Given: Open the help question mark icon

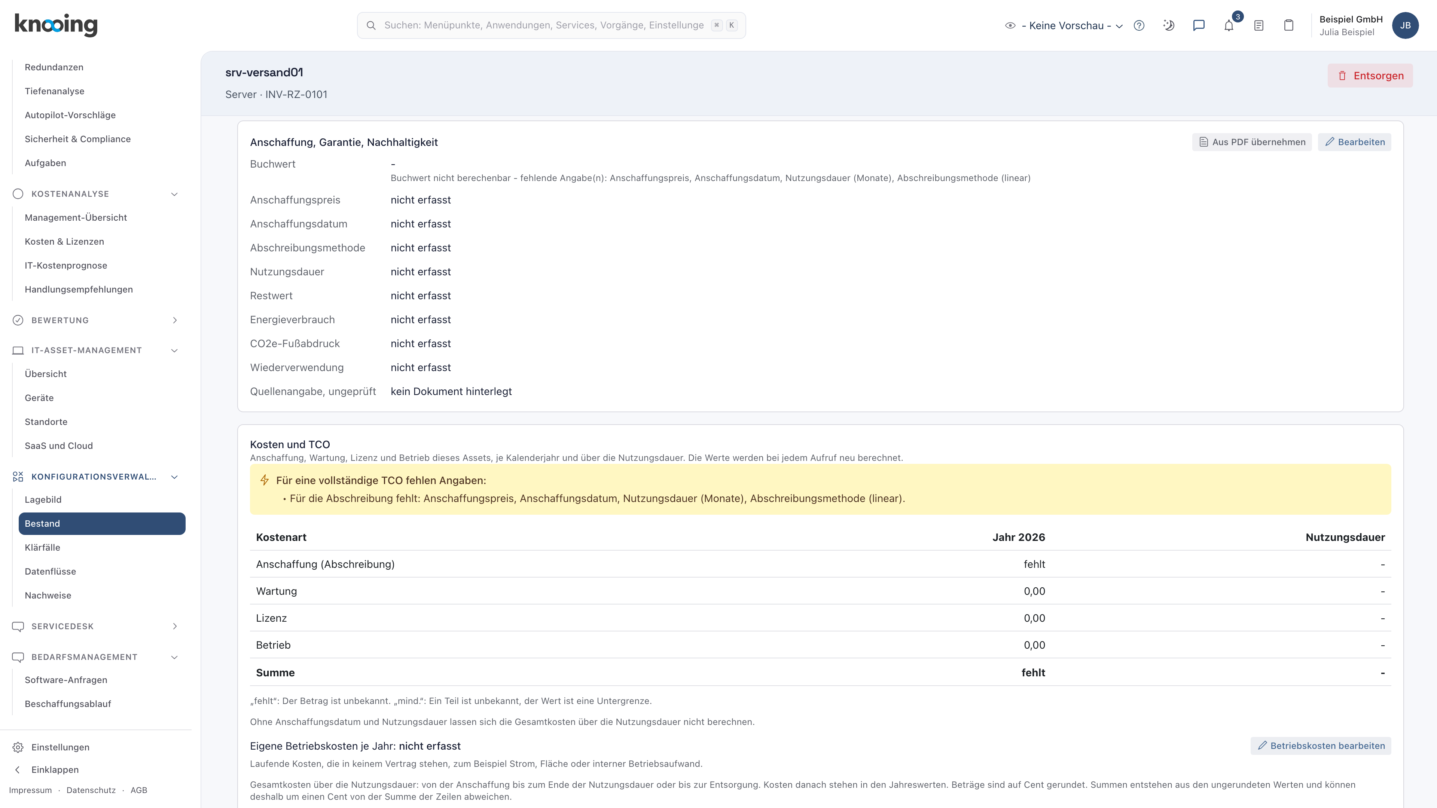Looking at the screenshot, I should 1139,26.
